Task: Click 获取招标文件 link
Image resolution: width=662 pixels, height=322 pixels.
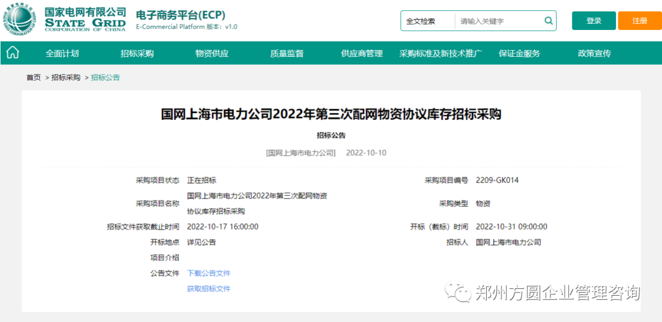Action: (x=209, y=289)
